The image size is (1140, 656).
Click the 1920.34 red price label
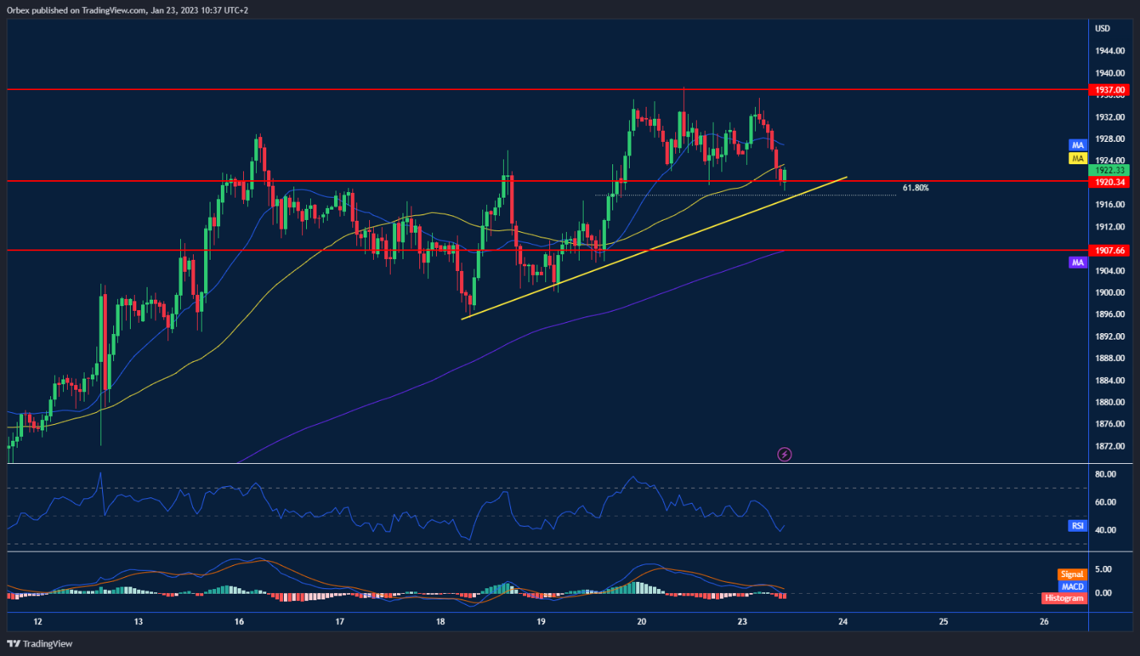click(1109, 183)
